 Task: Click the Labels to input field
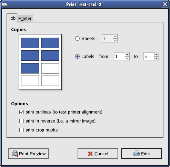coord(149,56)
